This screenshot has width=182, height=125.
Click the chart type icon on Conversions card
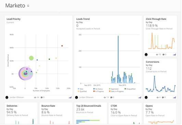click(174, 98)
